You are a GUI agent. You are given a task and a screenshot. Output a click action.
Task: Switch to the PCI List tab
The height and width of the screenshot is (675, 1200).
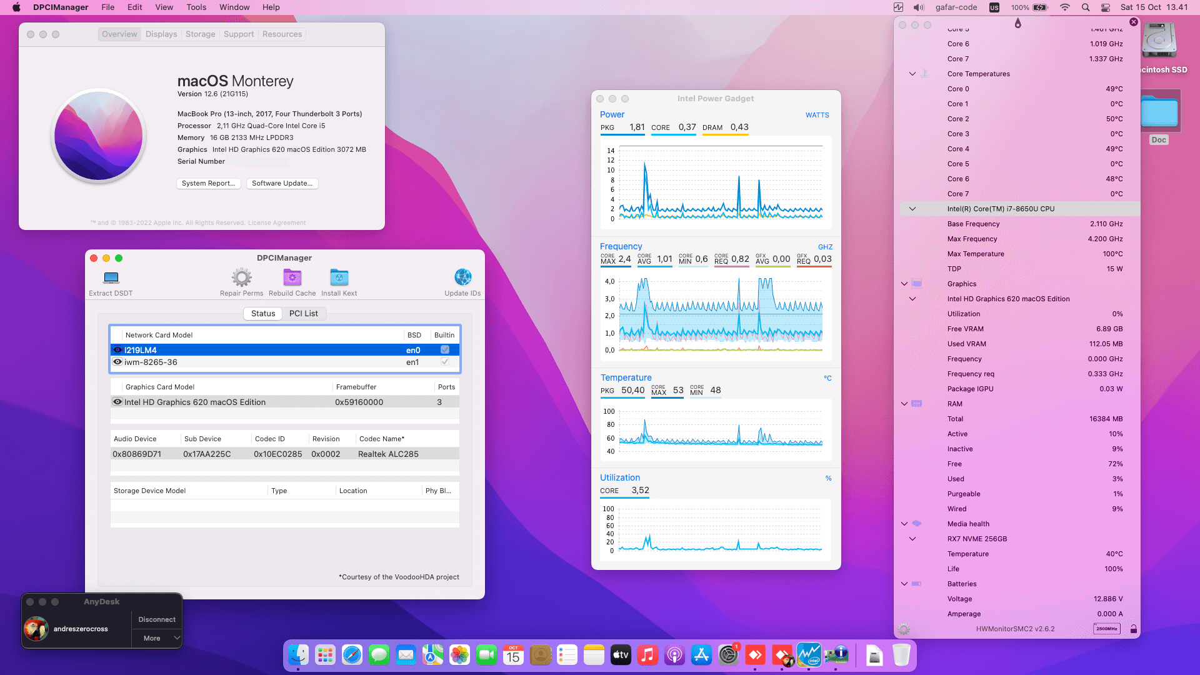tap(304, 313)
